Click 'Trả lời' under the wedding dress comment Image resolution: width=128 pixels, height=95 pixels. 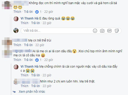coord(28,12)
